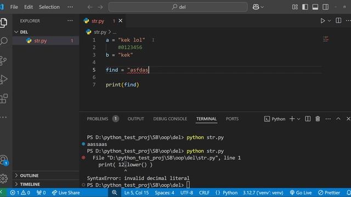Open Customize Layout icon
The height and width of the screenshot is (197, 351).
click(295, 7)
